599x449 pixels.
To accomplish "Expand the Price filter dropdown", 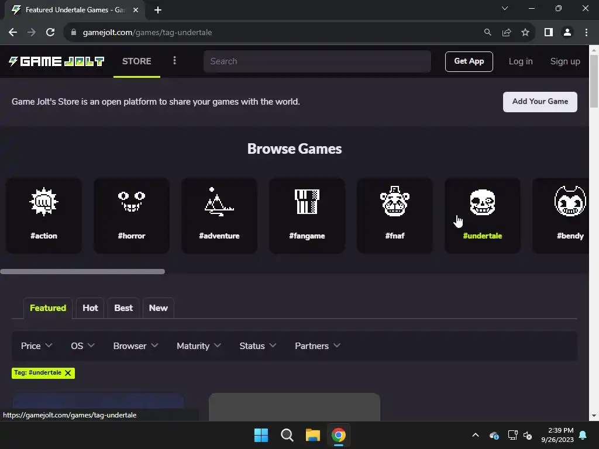I will pyautogui.click(x=36, y=346).
